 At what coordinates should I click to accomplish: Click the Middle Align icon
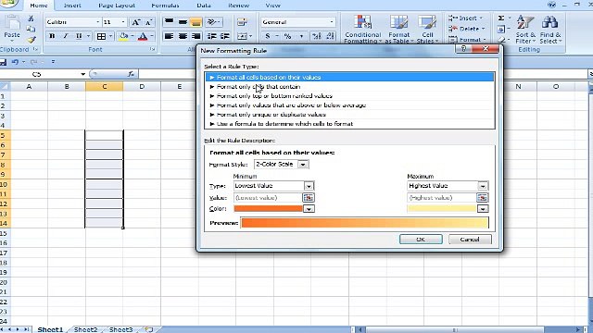[x=183, y=22]
